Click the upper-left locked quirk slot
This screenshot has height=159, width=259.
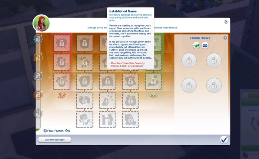click(x=189, y=60)
